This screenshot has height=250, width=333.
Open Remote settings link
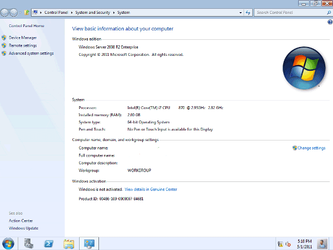(23, 45)
